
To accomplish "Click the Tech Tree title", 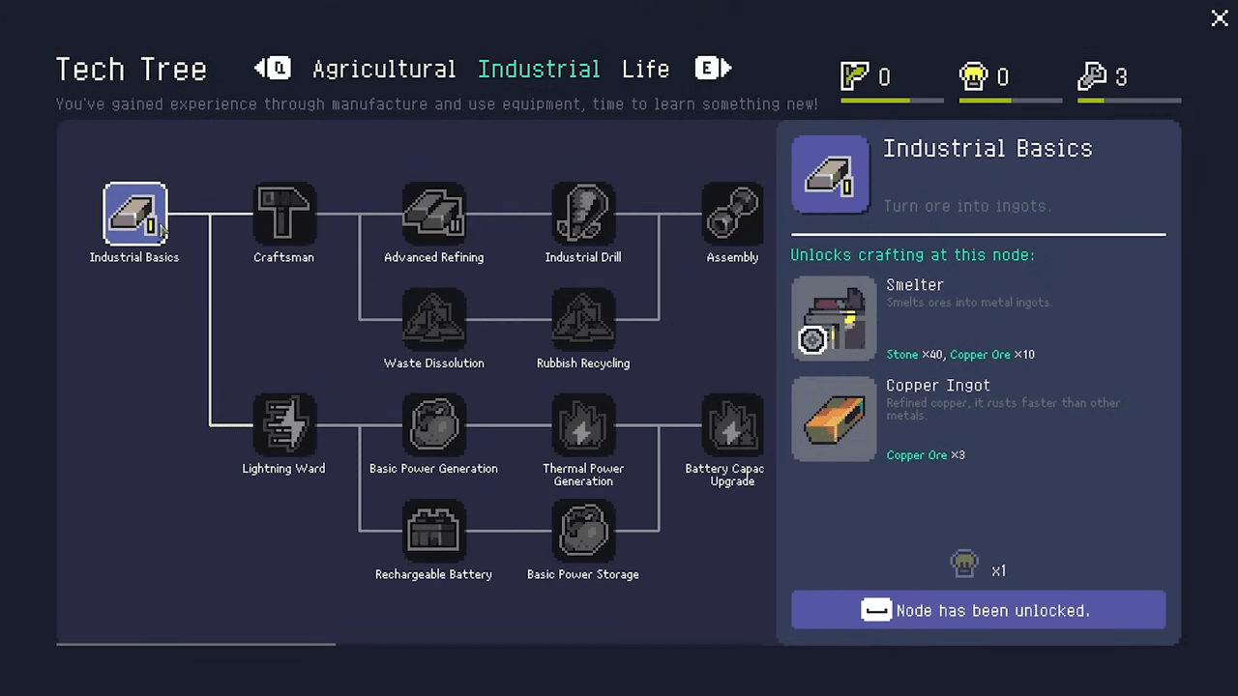I will coord(132,70).
